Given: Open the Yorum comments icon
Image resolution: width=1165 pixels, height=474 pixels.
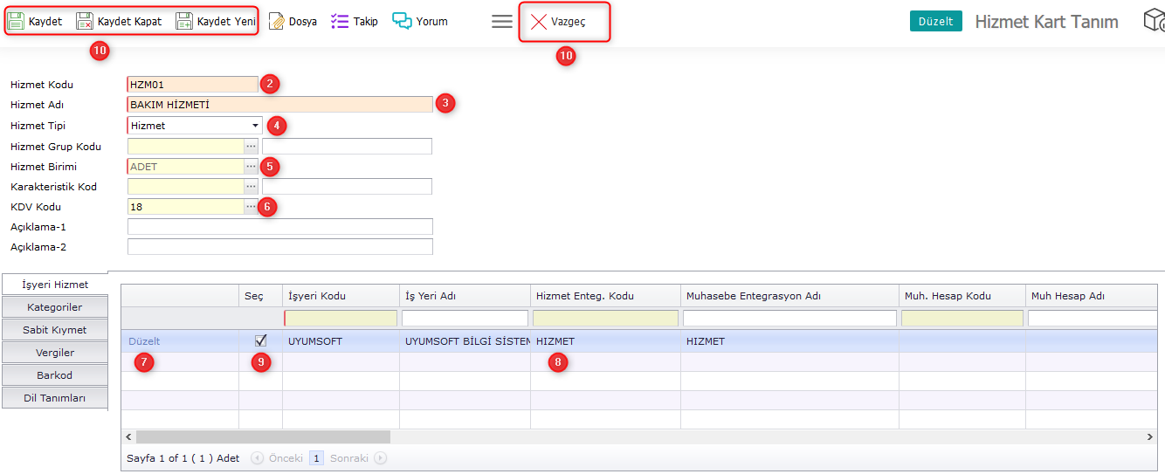Looking at the screenshot, I should 402,21.
